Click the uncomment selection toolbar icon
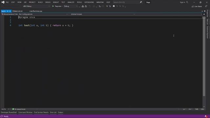 (x=110, y=6)
